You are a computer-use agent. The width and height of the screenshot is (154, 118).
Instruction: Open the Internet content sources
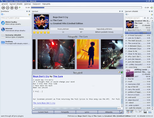16,29
